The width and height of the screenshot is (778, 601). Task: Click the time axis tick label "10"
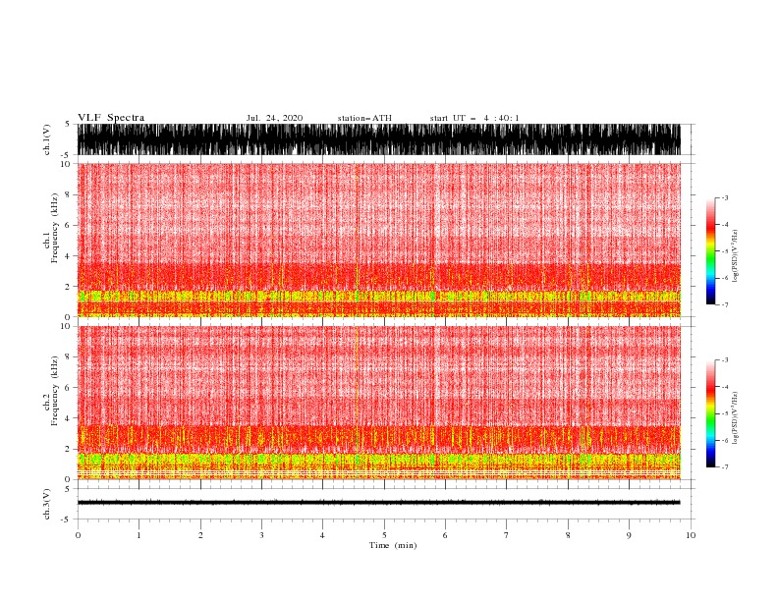click(x=691, y=535)
